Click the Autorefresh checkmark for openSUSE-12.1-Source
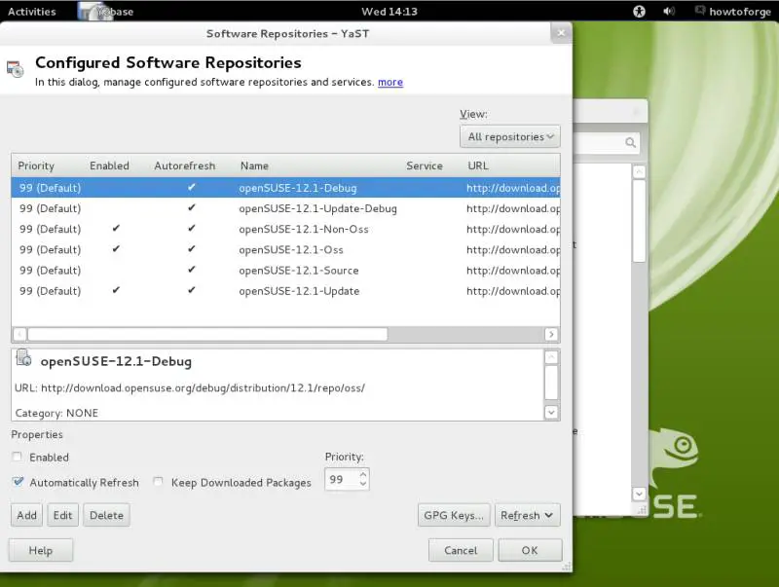Image resolution: width=779 pixels, height=587 pixels. [192, 270]
